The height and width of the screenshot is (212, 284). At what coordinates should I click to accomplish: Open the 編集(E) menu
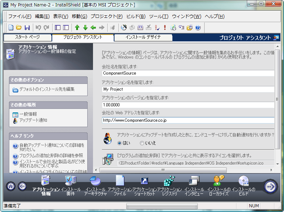click(42, 16)
